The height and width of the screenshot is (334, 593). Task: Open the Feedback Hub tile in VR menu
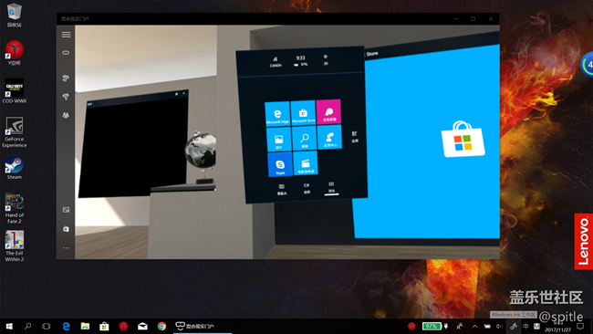click(329, 137)
